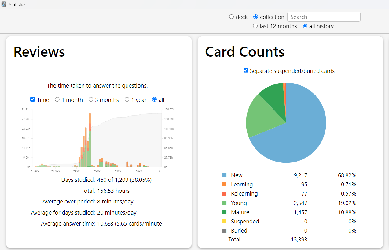Click the Relearning count '77'
Screen dimensions: 389x250
pos(304,194)
